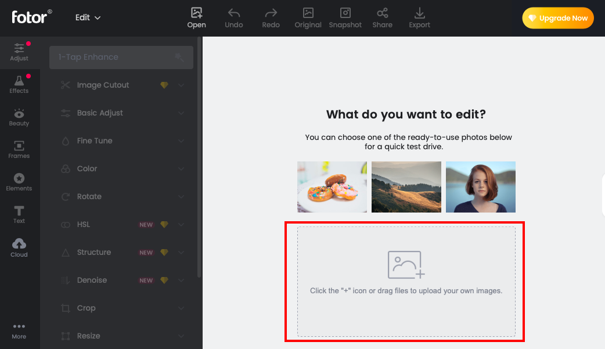Click the More dots icon
The height and width of the screenshot is (349, 605).
pyautogui.click(x=19, y=326)
